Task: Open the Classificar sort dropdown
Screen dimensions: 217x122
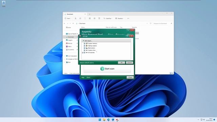Action: [x=108, y=18]
